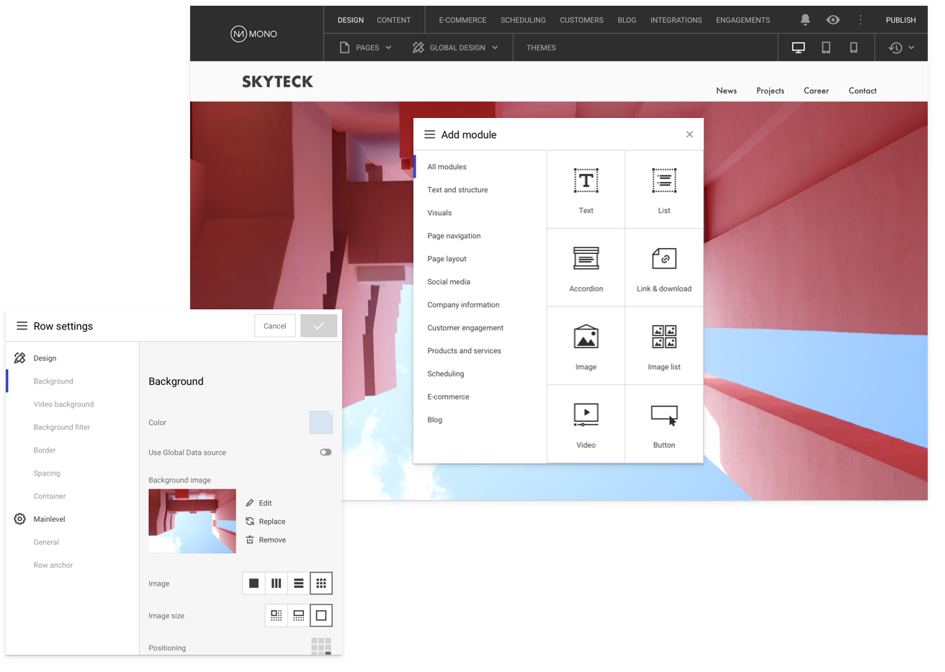
Task: Add a Text module
Action: coord(586,189)
